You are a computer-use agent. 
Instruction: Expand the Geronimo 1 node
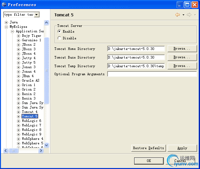[18, 40]
